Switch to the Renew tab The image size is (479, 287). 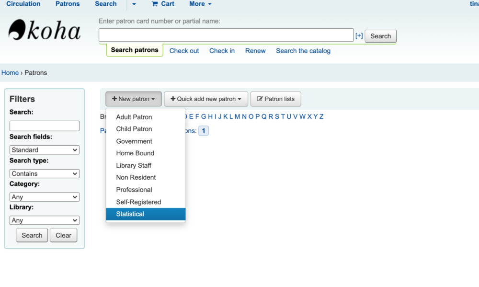pyautogui.click(x=255, y=51)
